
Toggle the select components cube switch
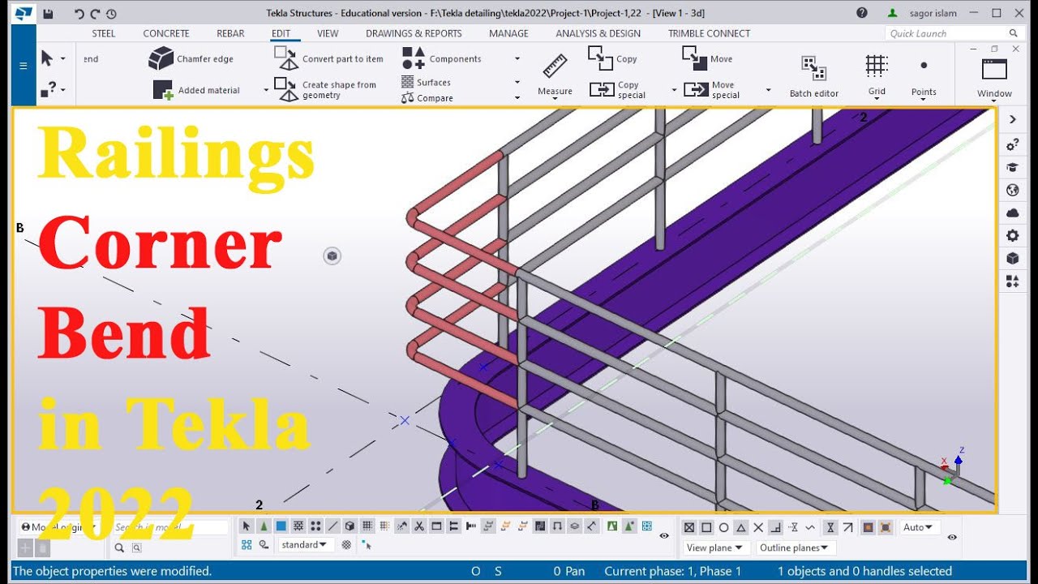point(350,526)
